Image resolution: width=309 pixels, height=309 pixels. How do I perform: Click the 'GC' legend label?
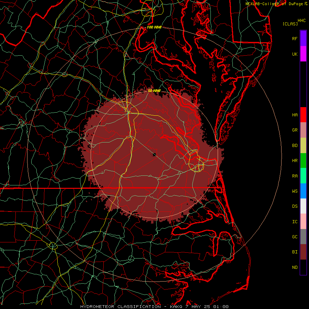pyautogui.click(x=295, y=237)
